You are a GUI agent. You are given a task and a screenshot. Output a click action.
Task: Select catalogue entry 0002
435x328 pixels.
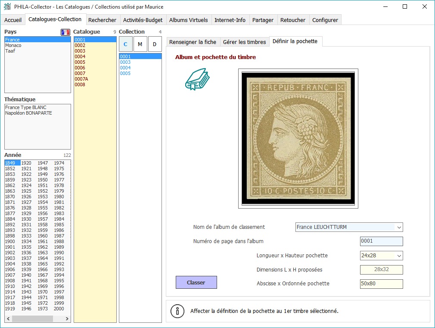tap(95, 45)
